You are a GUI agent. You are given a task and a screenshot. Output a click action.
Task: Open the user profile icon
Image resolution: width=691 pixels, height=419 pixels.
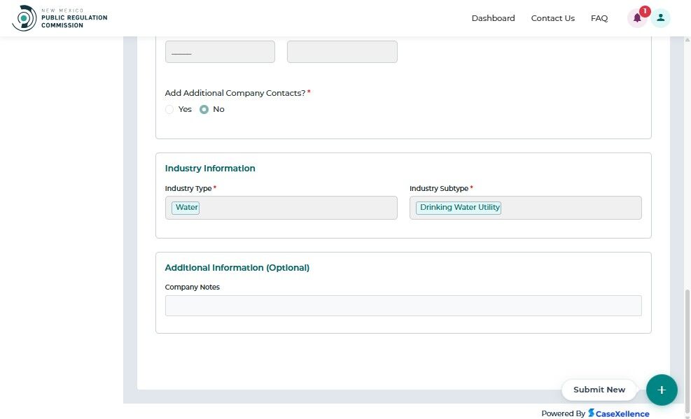661,18
